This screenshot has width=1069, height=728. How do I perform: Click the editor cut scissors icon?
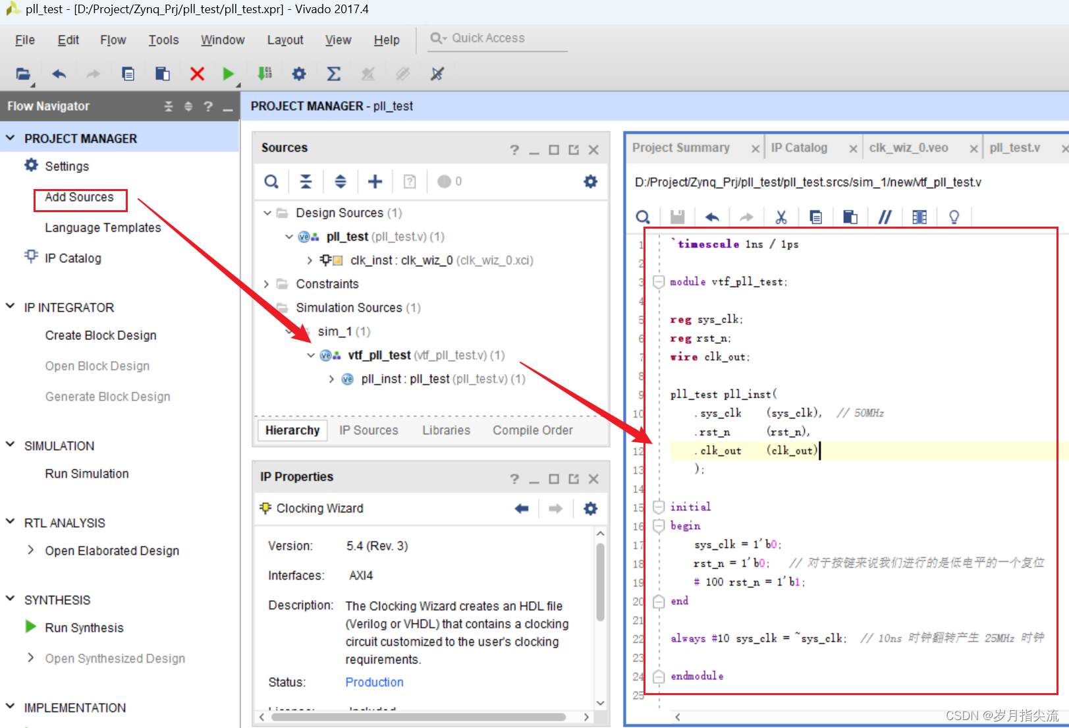(781, 217)
